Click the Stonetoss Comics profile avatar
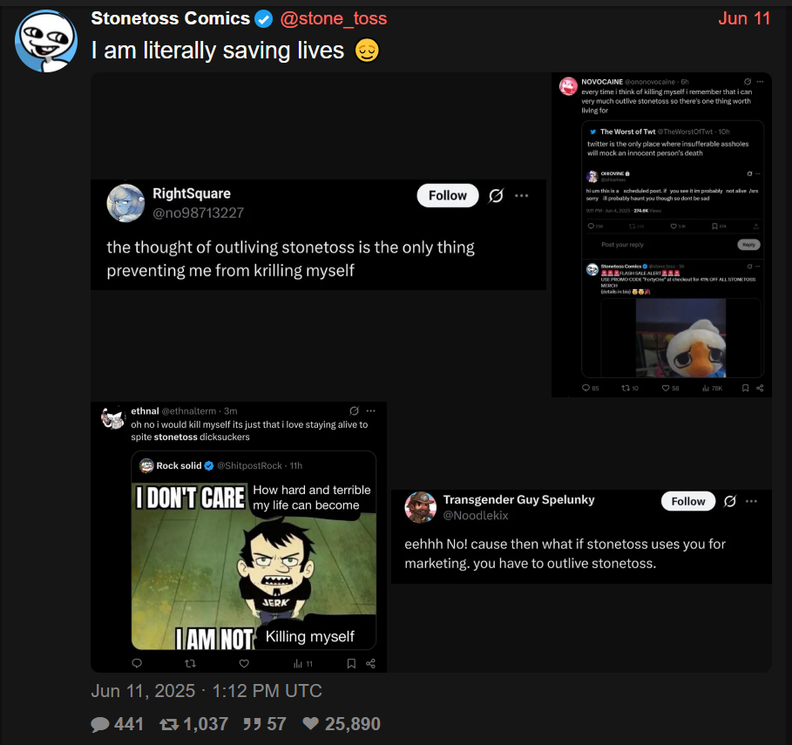Image resolution: width=792 pixels, height=745 pixels. [46, 41]
